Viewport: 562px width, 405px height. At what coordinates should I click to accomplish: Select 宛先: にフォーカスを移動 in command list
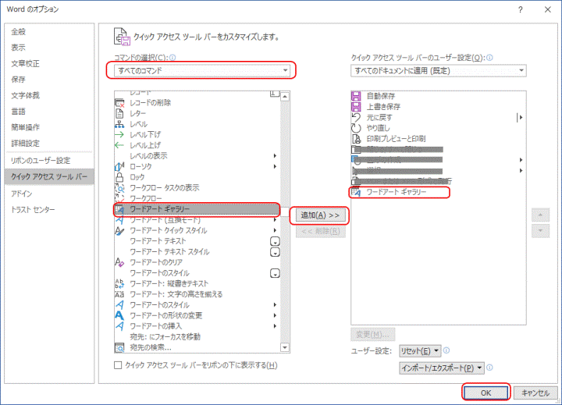tap(197, 337)
